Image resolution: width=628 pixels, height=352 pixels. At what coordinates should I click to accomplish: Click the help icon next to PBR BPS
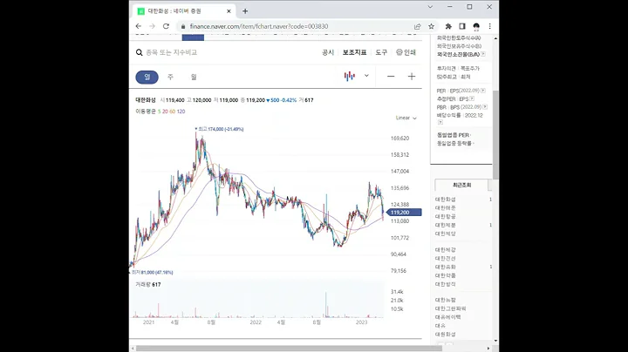[x=485, y=107]
